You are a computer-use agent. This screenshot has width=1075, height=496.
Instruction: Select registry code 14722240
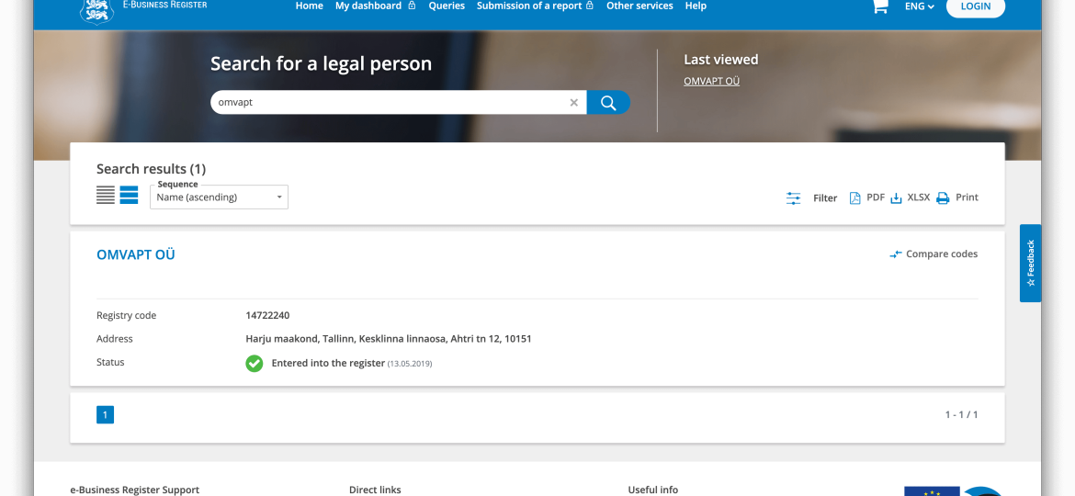click(267, 316)
